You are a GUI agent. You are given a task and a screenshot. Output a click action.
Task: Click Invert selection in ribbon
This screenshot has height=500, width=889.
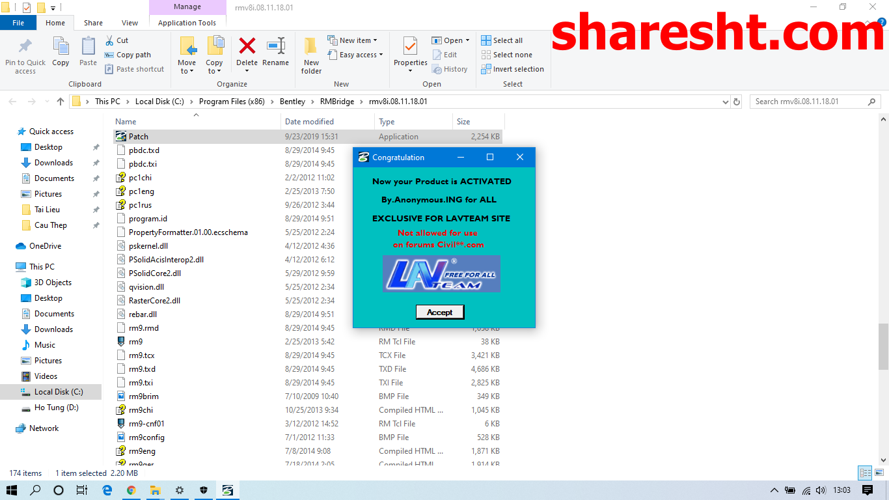coord(512,69)
